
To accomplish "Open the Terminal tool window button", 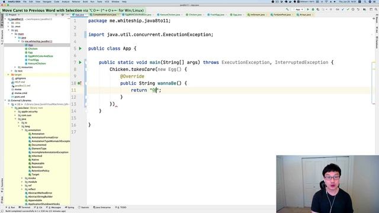I will coord(25,208).
